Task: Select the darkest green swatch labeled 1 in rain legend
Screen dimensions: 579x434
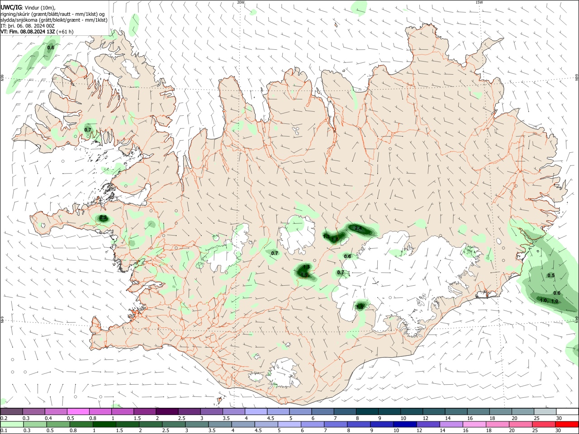Action: click(x=104, y=424)
